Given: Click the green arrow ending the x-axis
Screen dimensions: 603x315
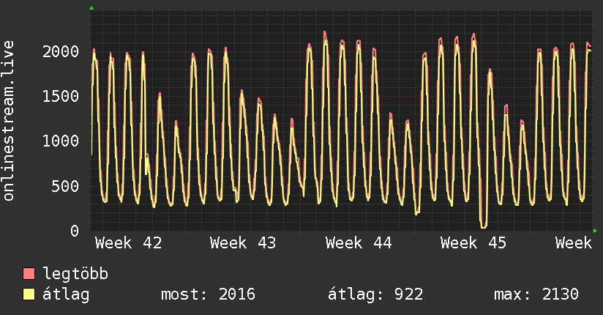Looking at the screenshot, I should click(595, 231).
